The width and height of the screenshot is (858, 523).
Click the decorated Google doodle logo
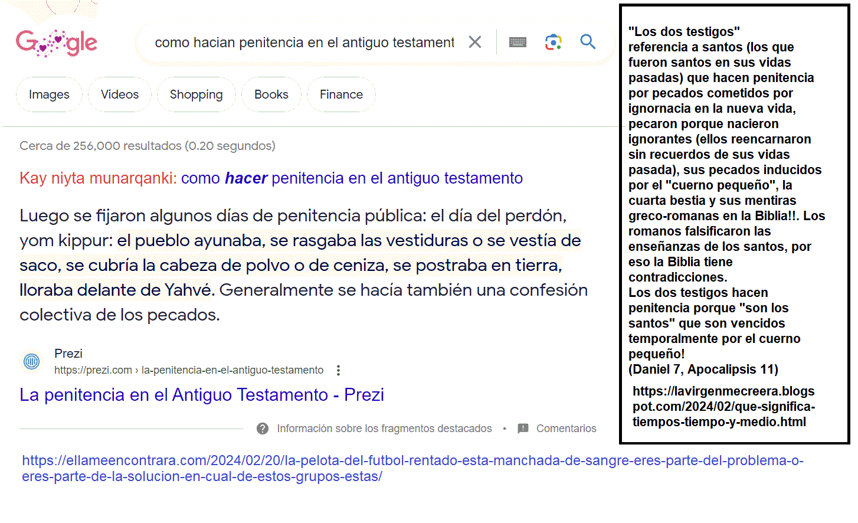57,41
